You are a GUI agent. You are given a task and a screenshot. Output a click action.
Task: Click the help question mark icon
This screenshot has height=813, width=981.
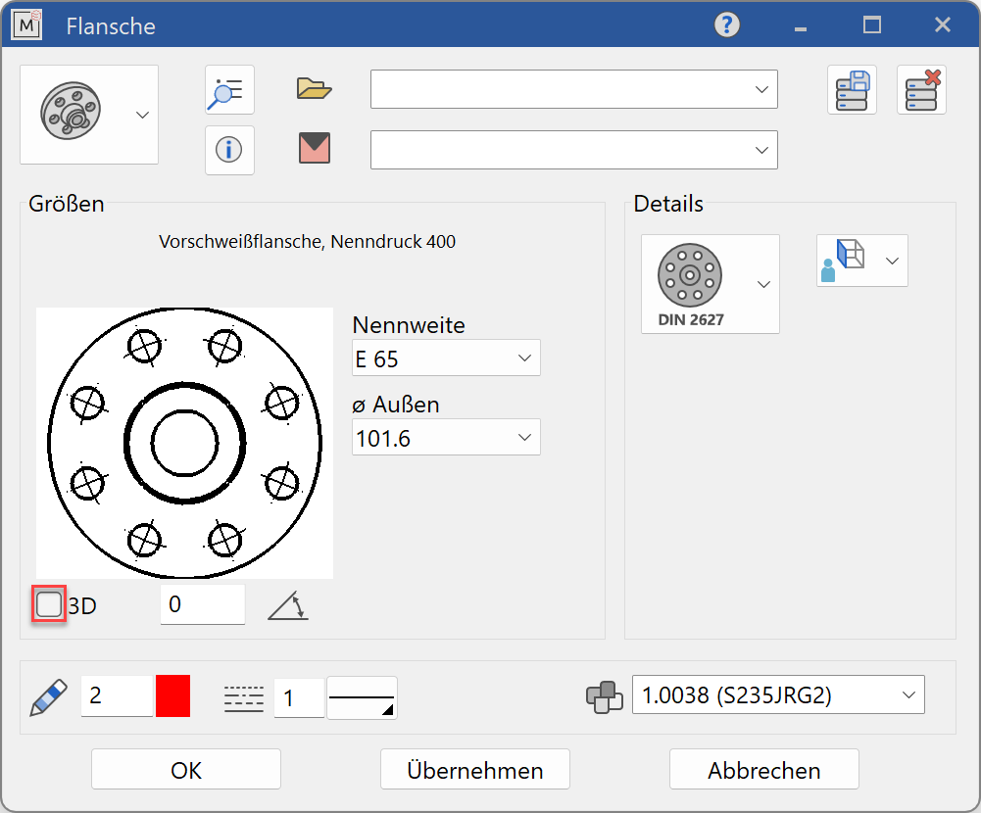[x=726, y=25]
